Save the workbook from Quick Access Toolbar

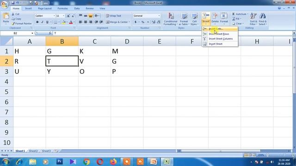click(x=13, y=3)
